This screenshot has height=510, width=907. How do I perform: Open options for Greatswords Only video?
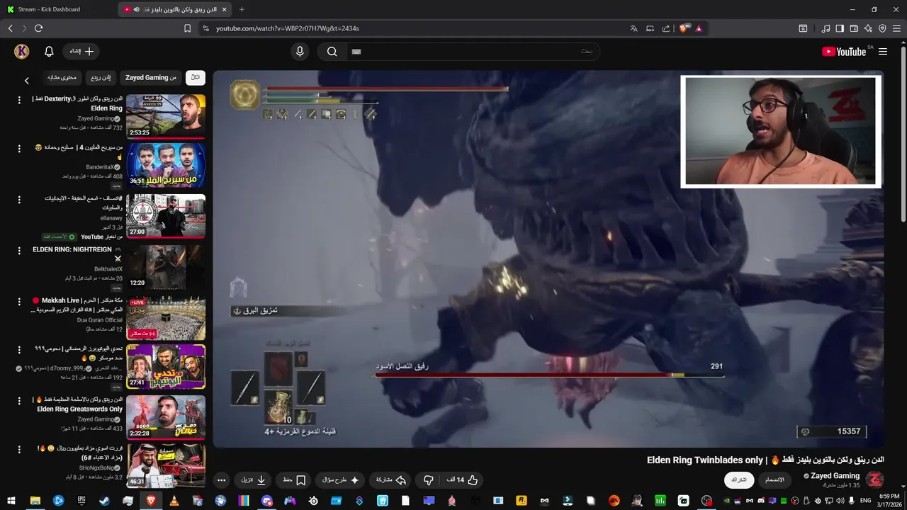coord(20,401)
